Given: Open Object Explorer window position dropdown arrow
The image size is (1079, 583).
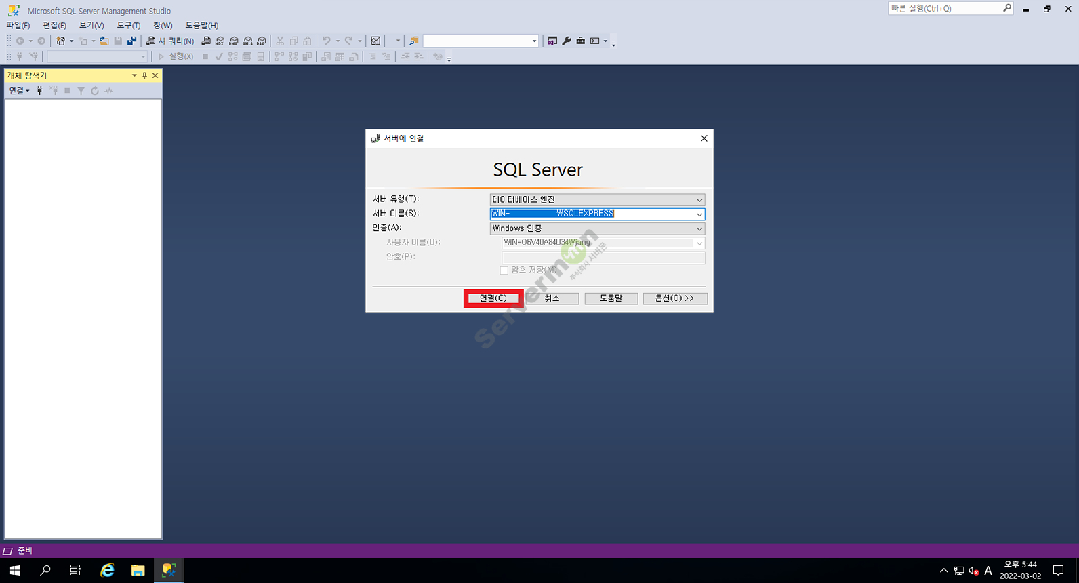Looking at the screenshot, I should click(134, 75).
